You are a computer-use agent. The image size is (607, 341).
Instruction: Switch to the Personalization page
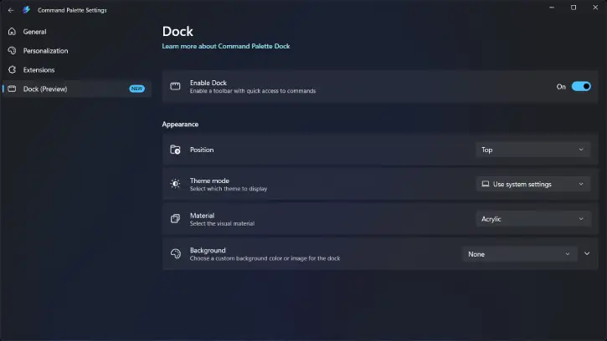46,51
